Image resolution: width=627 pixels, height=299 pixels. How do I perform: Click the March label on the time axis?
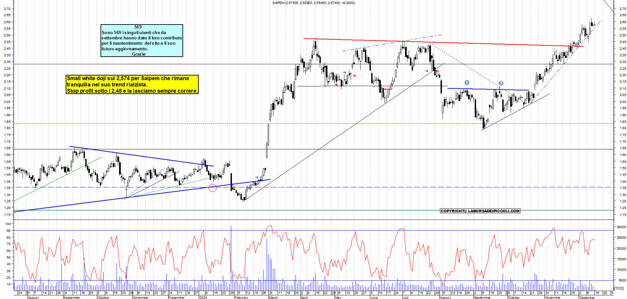[x=273, y=297]
